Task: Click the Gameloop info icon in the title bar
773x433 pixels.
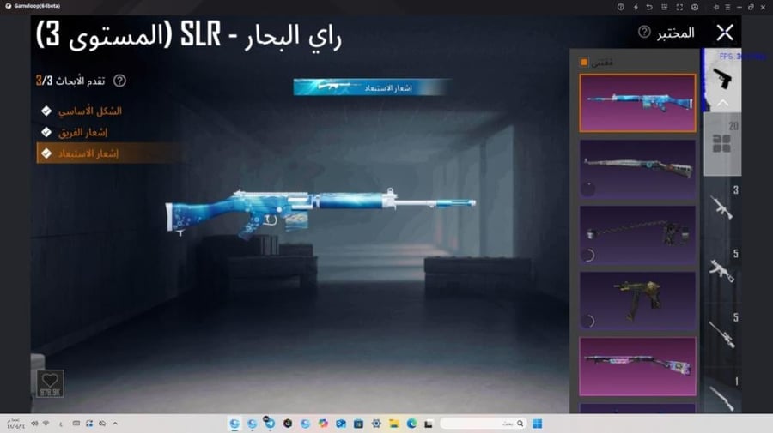Action: click(621, 7)
